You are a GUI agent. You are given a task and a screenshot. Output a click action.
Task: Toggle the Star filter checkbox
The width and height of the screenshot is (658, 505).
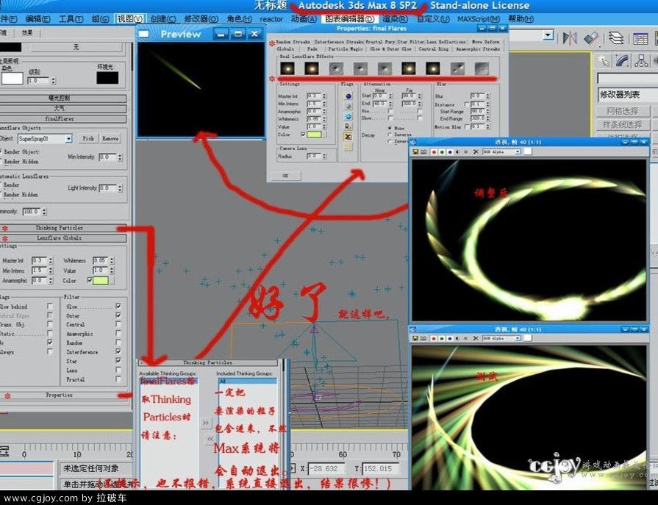(x=118, y=361)
